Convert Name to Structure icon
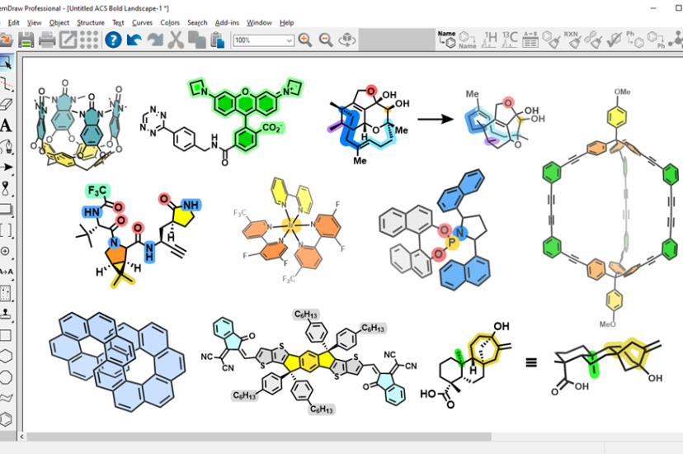 coord(446,40)
